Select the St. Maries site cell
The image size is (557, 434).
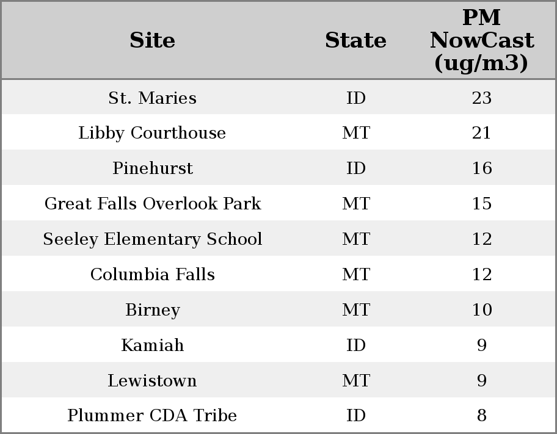pos(152,98)
